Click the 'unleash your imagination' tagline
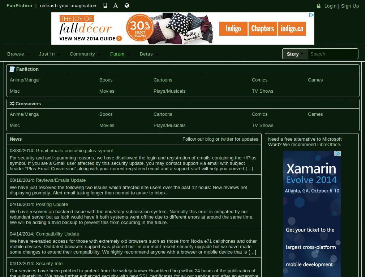The height and width of the screenshot is (277, 370). click(x=68, y=6)
